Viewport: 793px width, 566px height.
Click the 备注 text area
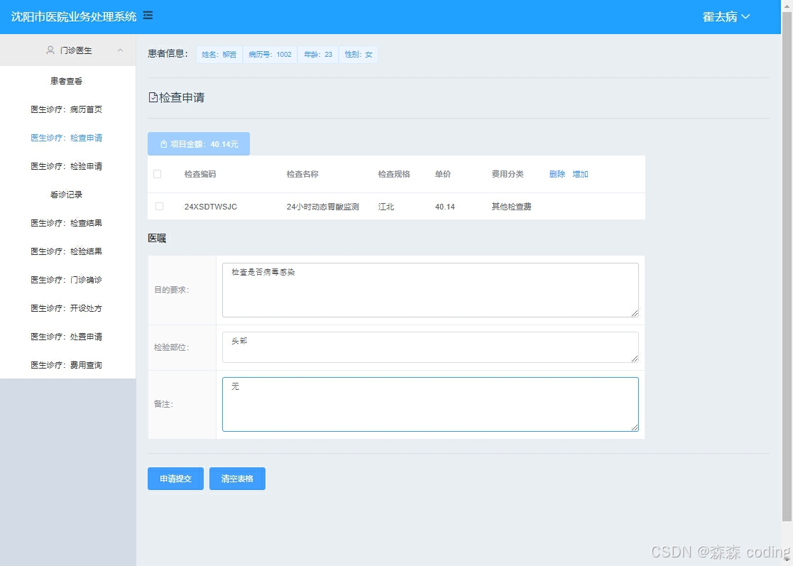[x=430, y=405]
